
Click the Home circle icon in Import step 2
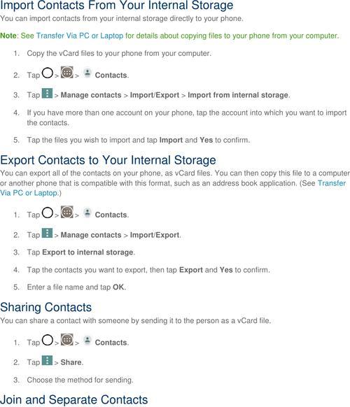click(48, 73)
